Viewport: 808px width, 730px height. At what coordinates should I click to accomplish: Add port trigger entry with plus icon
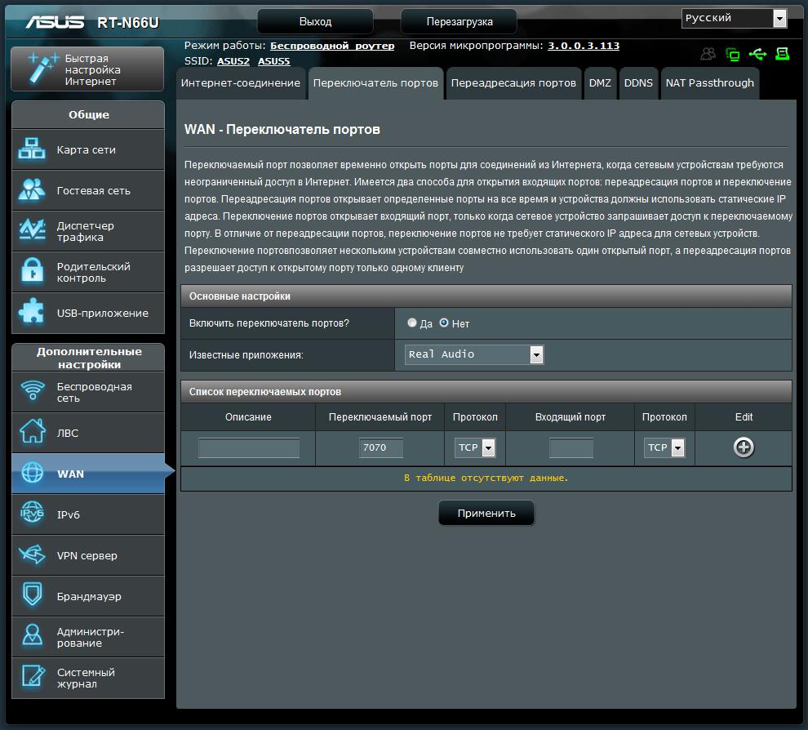coord(744,447)
